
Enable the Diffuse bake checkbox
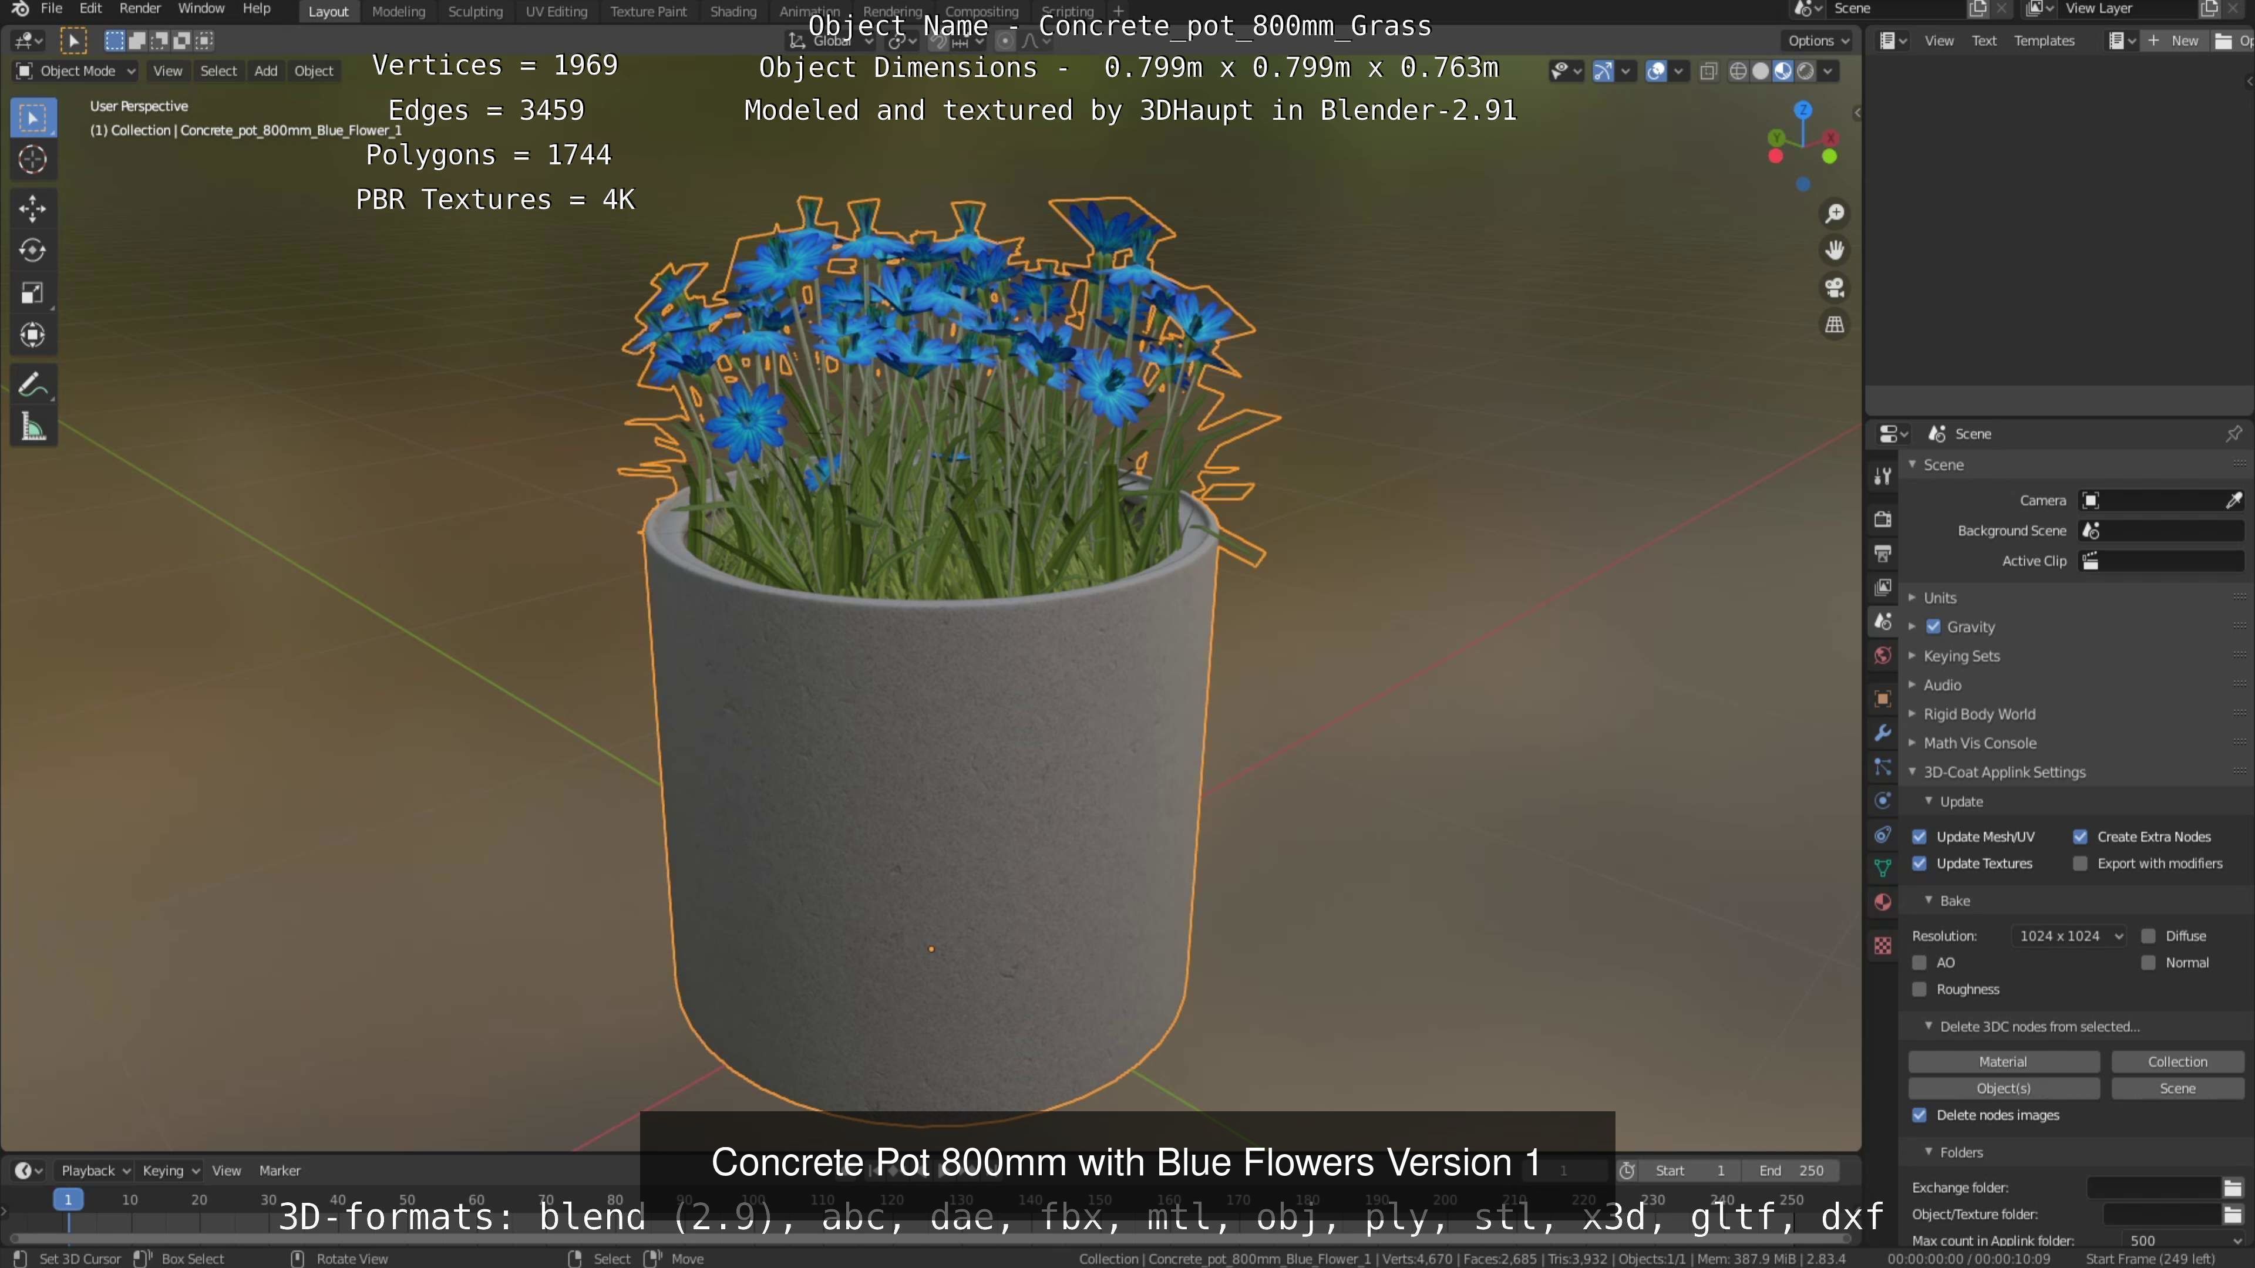click(x=2148, y=936)
